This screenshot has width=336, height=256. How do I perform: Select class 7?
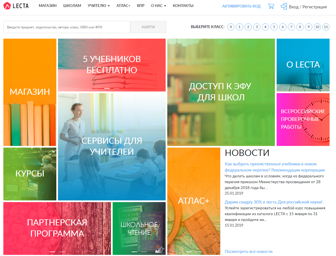[291, 27]
